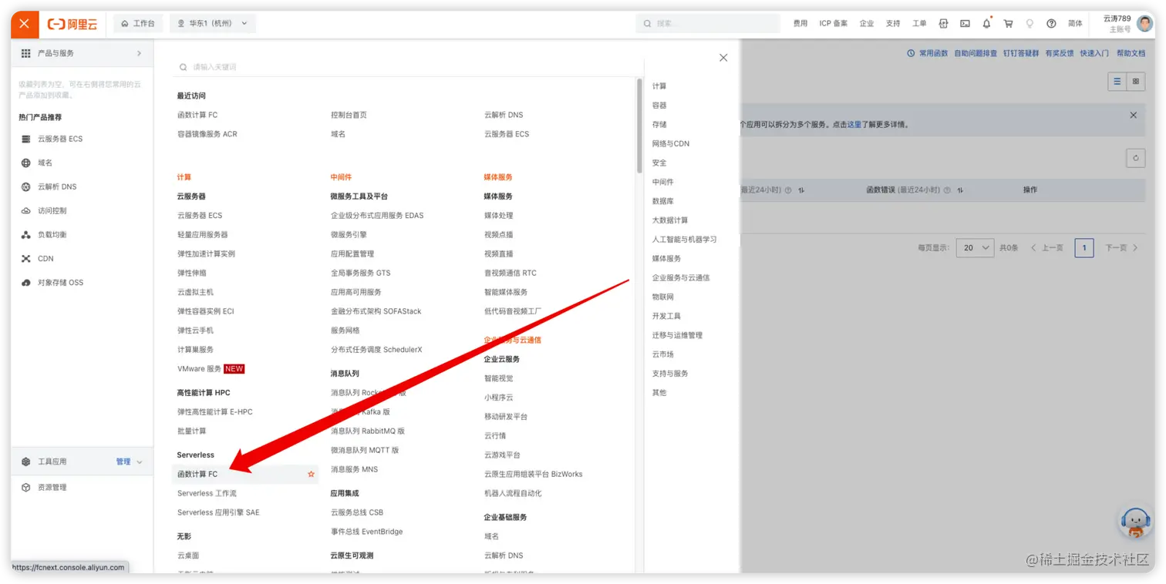The width and height of the screenshot is (1166, 584).
Task: Switch language via 简体
Action: [1075, 24]
